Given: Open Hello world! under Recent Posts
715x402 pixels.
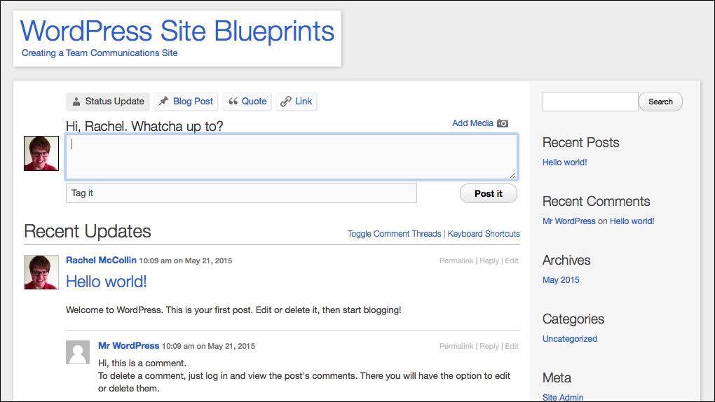Looking at the screenshot, I should 564,162.
